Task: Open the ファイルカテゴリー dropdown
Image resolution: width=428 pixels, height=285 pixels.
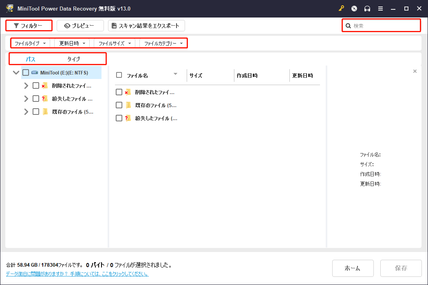Action: click(163, 43)
